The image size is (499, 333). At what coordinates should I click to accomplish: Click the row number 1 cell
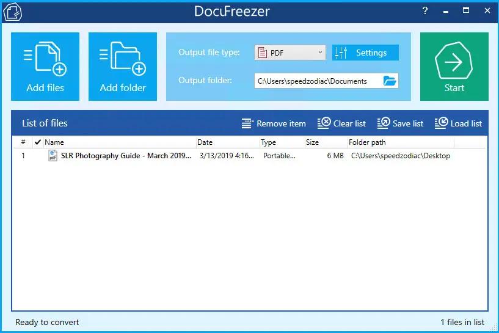tap(23, 156)
